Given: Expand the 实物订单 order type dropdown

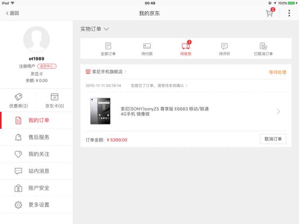Looking at the screenshot, I should coord(94,29).
